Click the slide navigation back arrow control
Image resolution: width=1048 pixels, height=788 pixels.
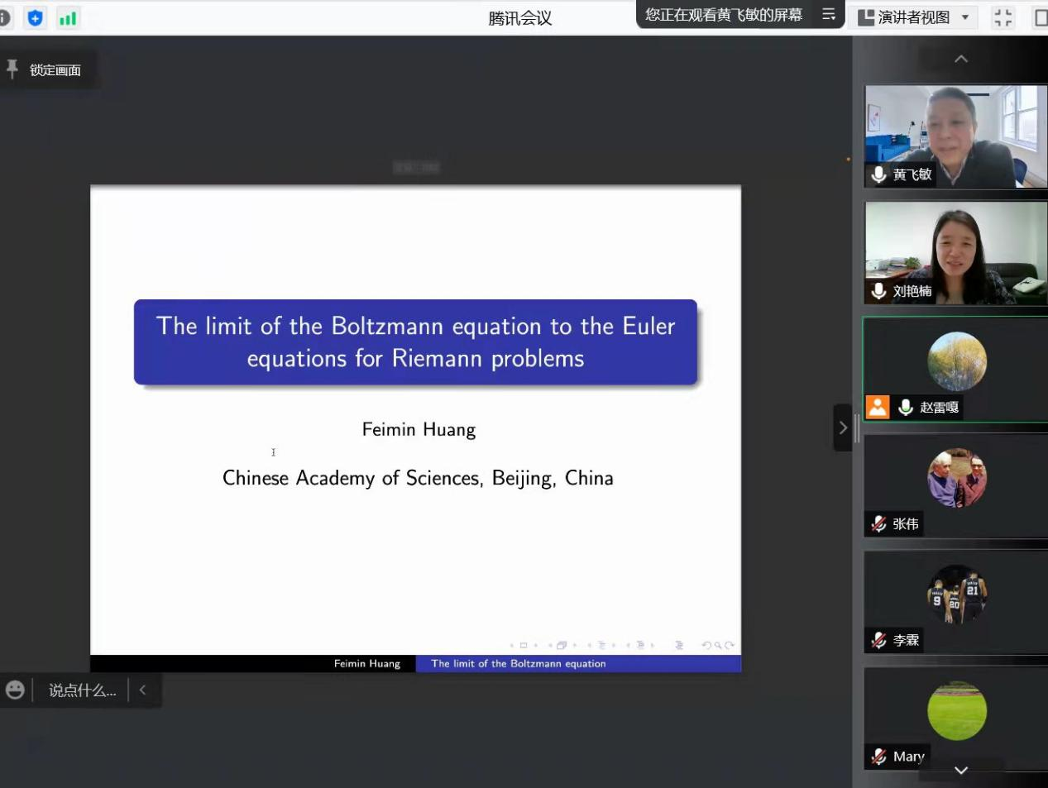[511, 645]
